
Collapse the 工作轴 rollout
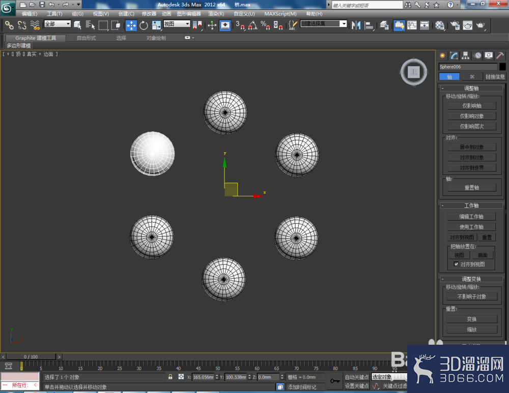(x=471, y=205)
